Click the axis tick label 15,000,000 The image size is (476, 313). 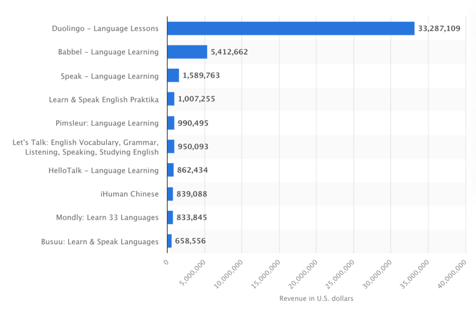pos(265,274)
